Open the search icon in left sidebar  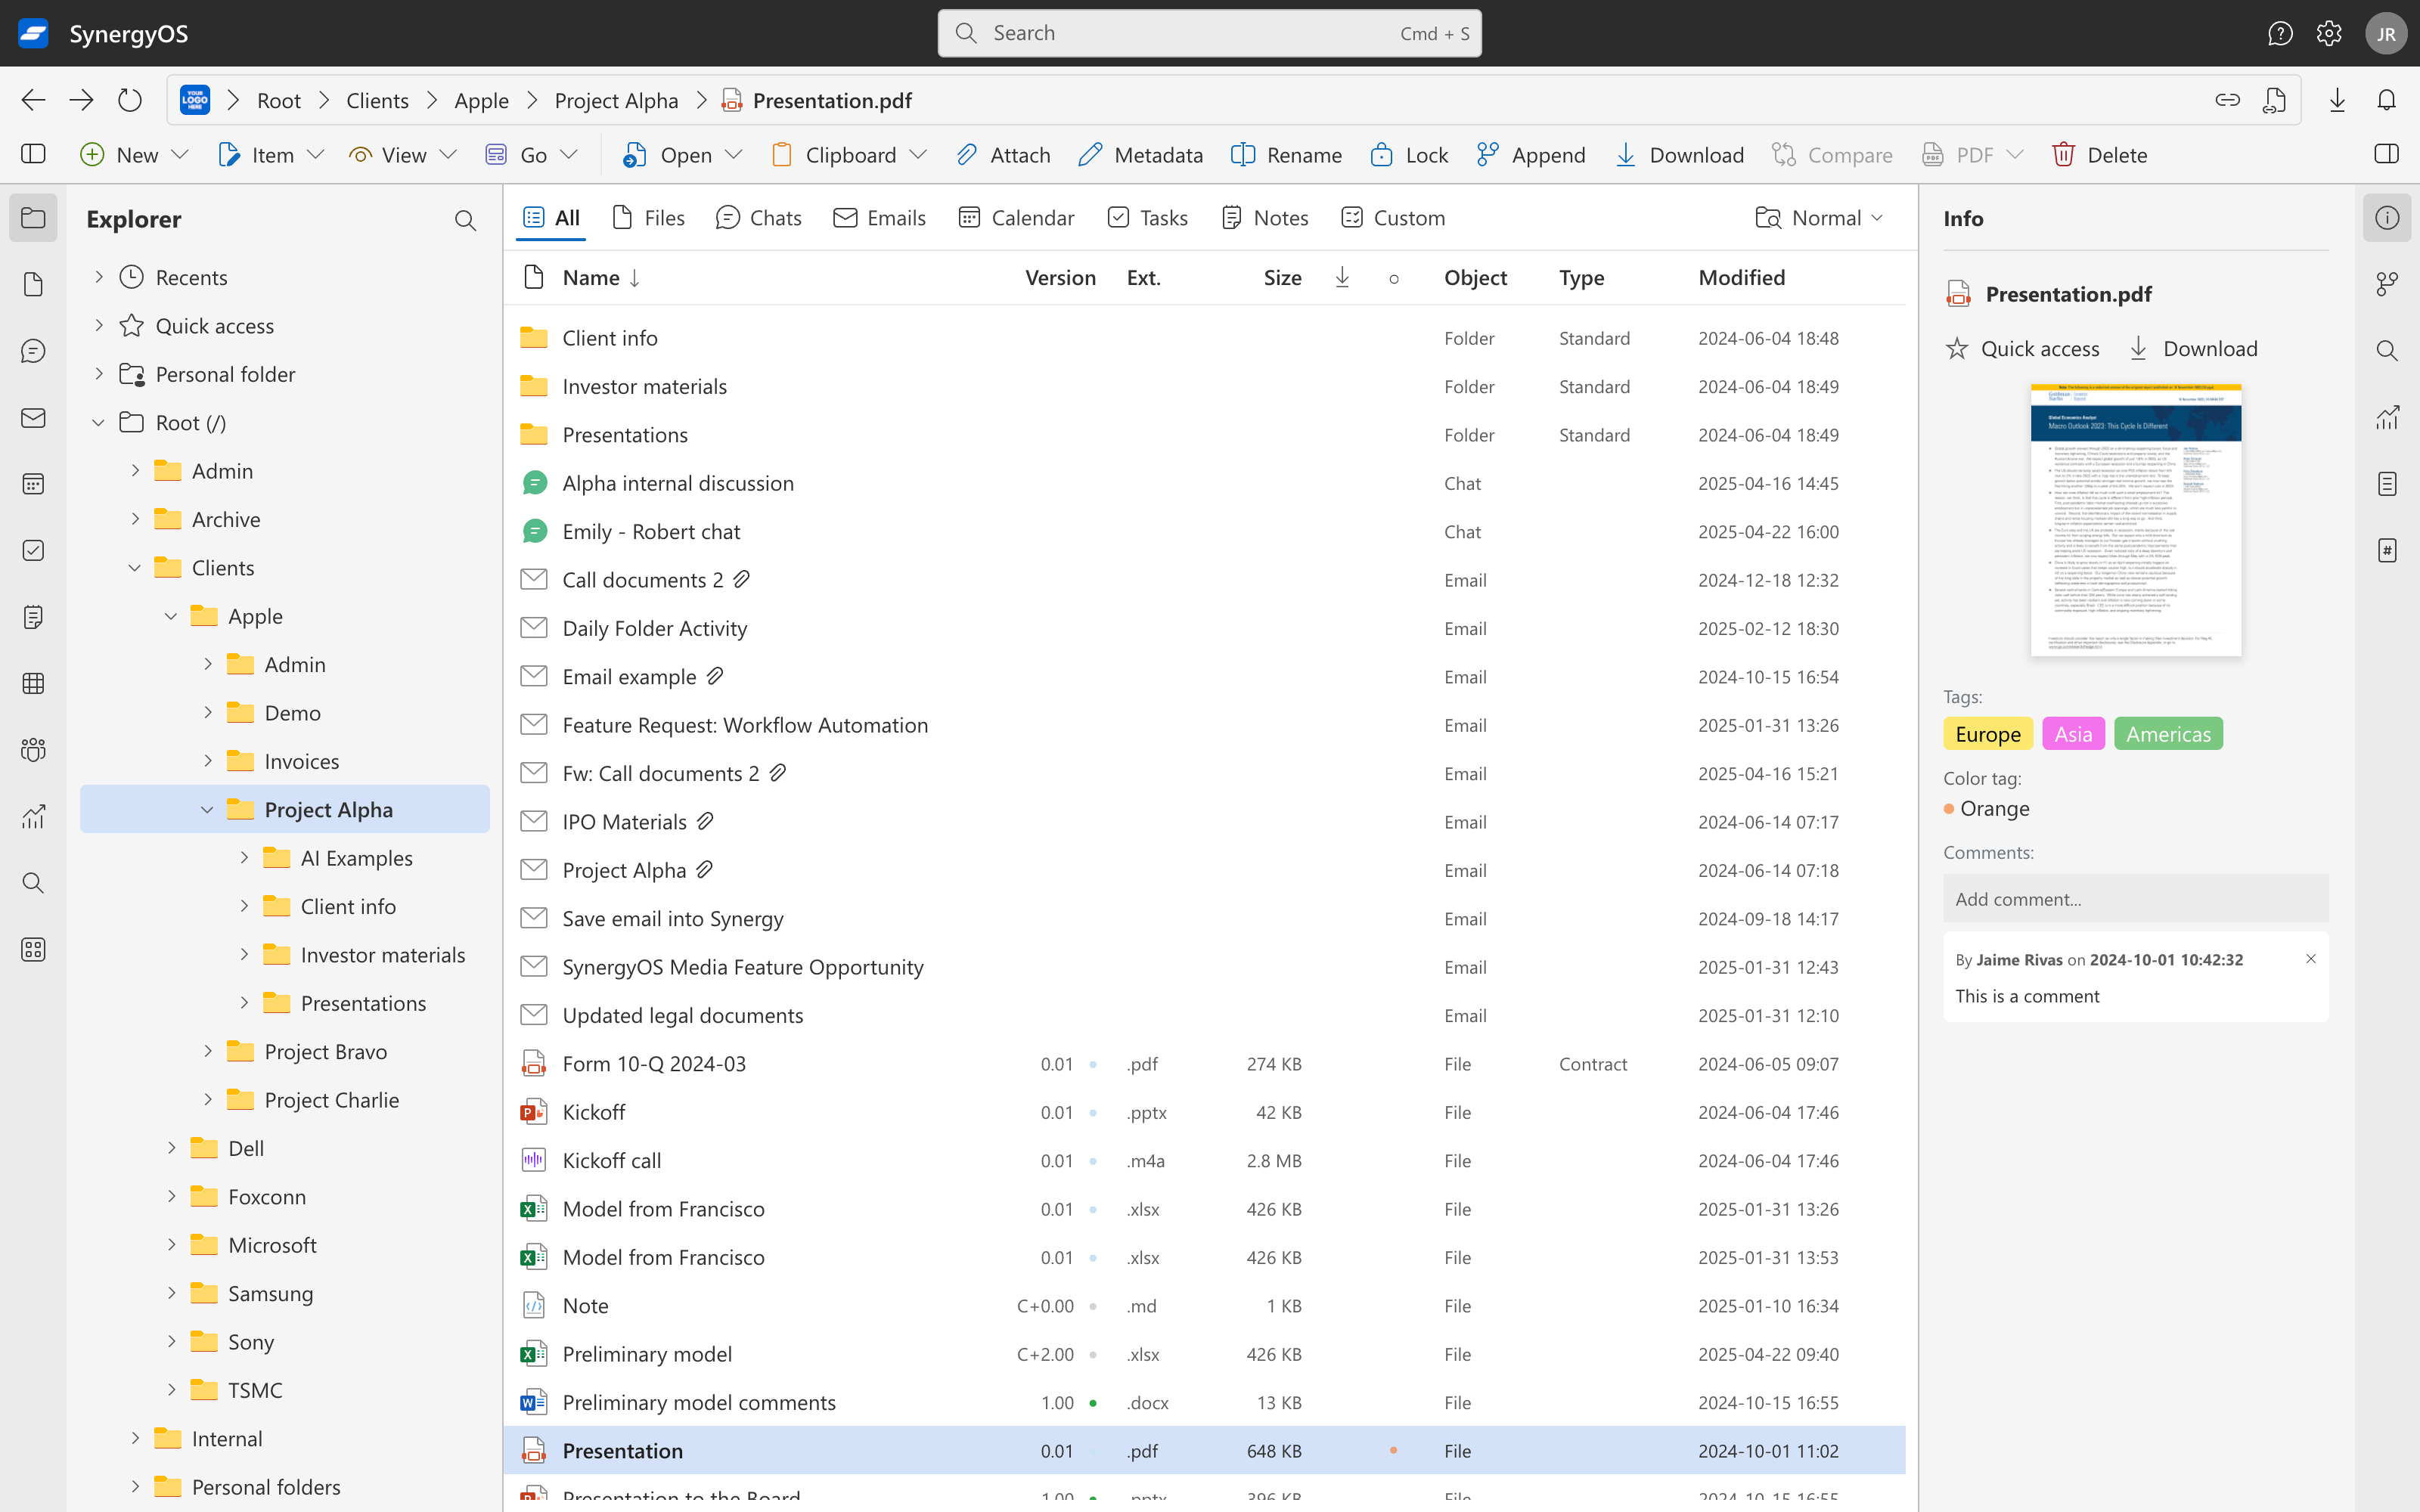coord(33,883)
